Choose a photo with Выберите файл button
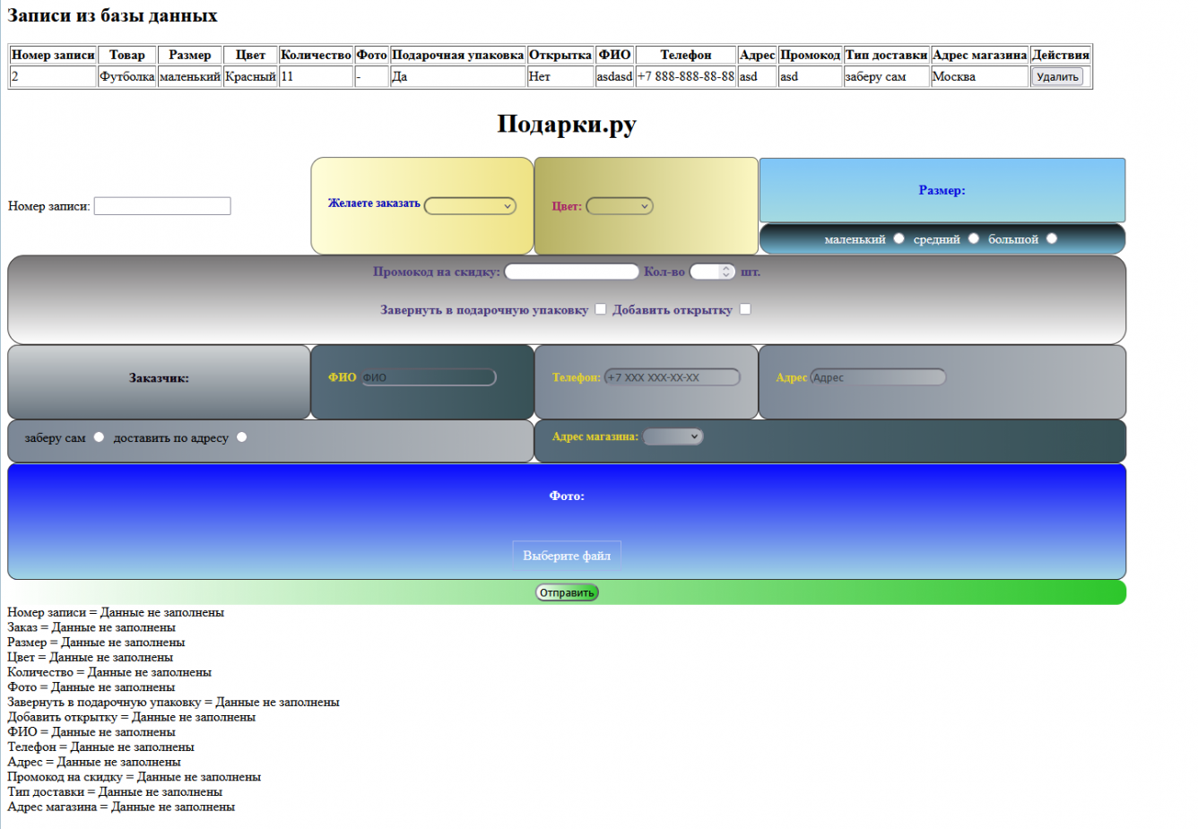 pyautogui.click(x=567, y=556)
